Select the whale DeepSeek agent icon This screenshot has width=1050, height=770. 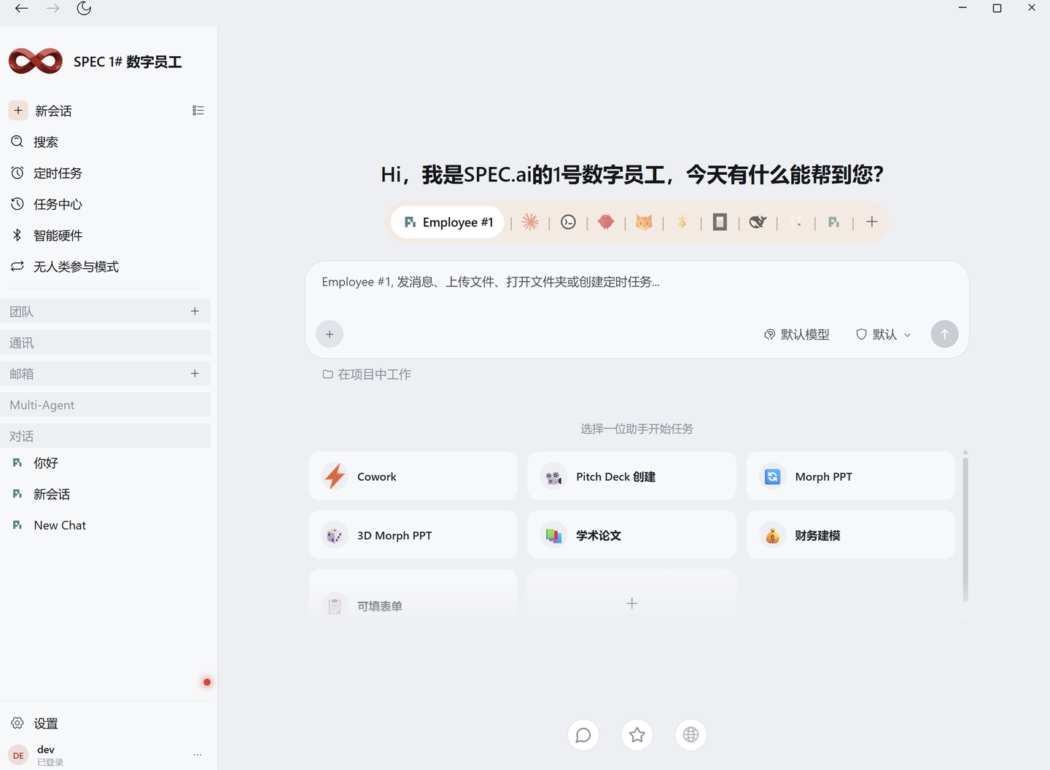click(x=758, y=222)
